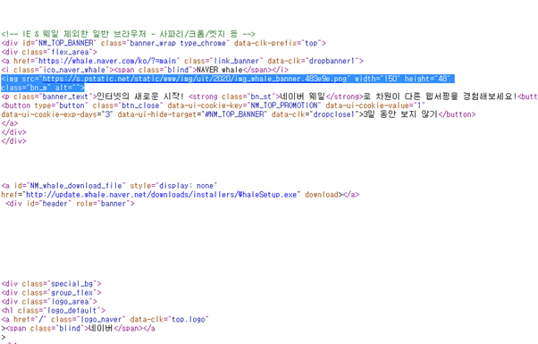Image resolution: width=538 pixels, height=344 pixels.
Task: Click the 3일 동안 보지 않기 button text
Action: 400,114
